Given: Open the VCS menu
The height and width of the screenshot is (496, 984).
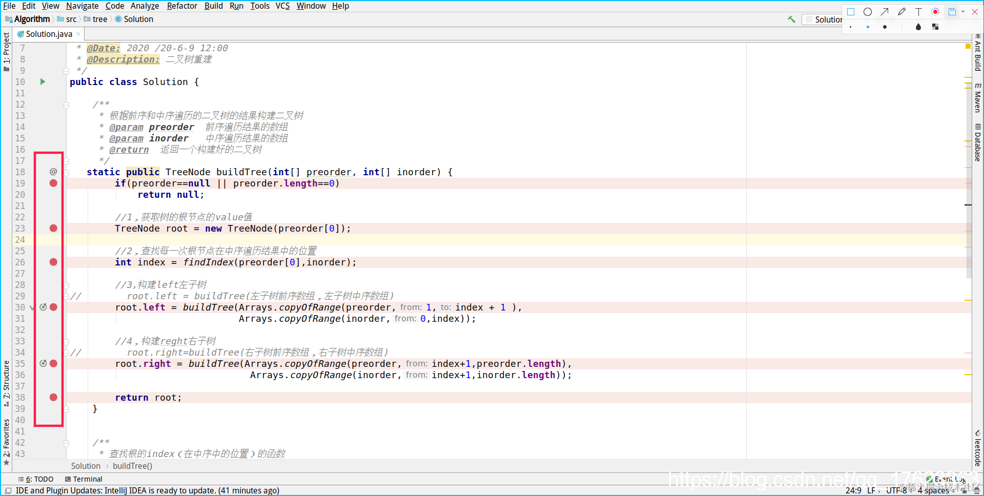Looking at the screenshot, I should click(x=282, y=6).
